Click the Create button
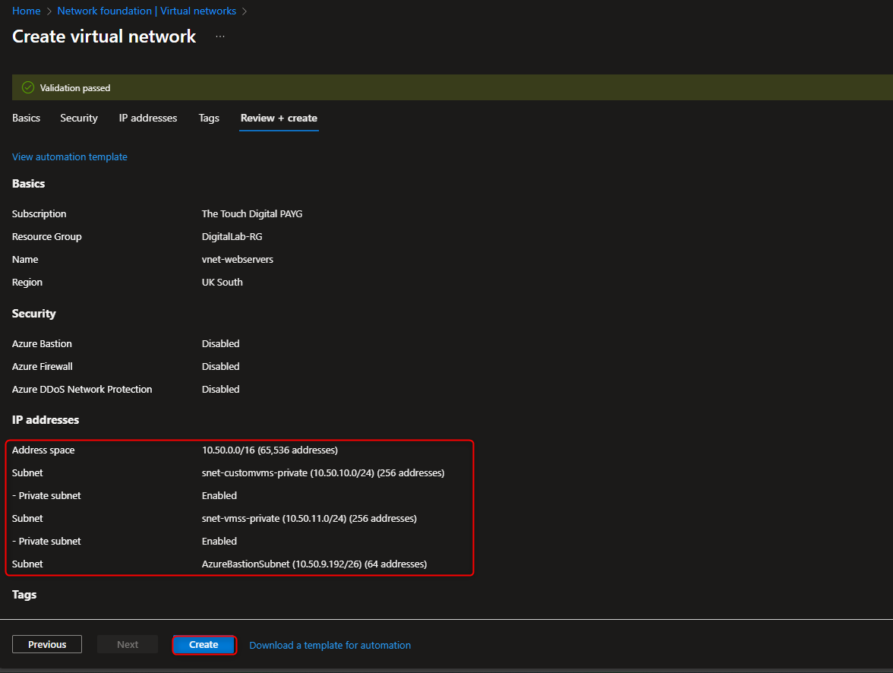Image resolution: width=893 pixels, height=673 pixels. 204,643
